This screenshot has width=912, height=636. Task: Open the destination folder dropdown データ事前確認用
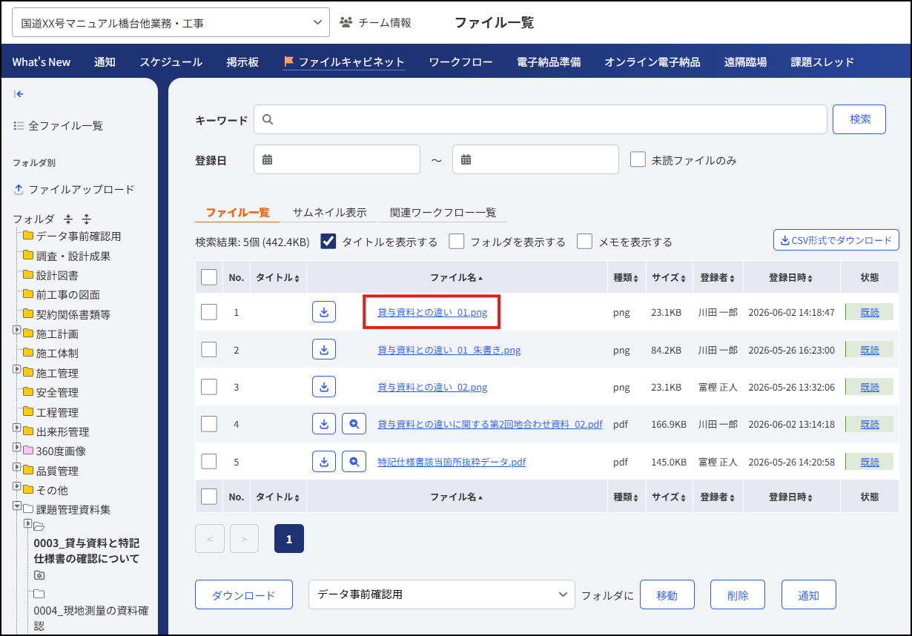(x=442, y=594)
